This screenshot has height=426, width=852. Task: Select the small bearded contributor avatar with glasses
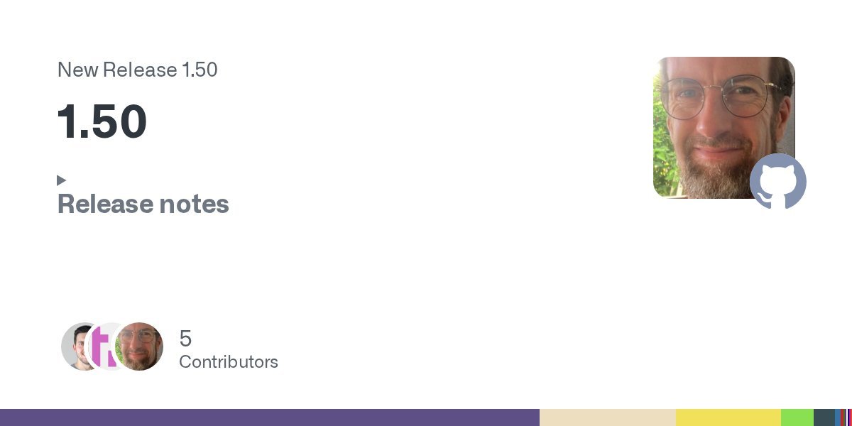click(x=141, y=346)
